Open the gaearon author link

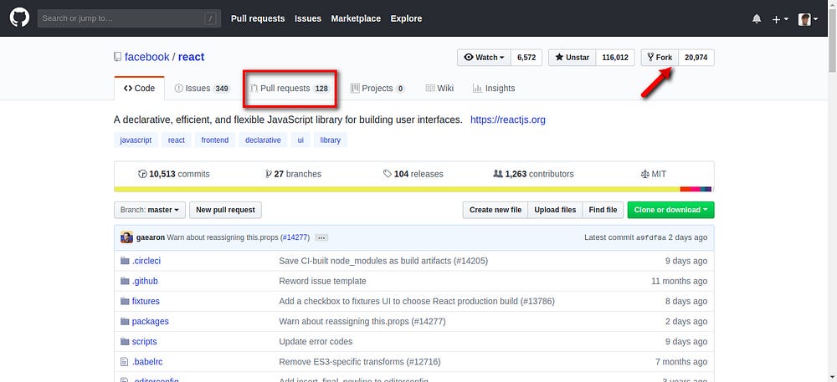click(151, 237)
